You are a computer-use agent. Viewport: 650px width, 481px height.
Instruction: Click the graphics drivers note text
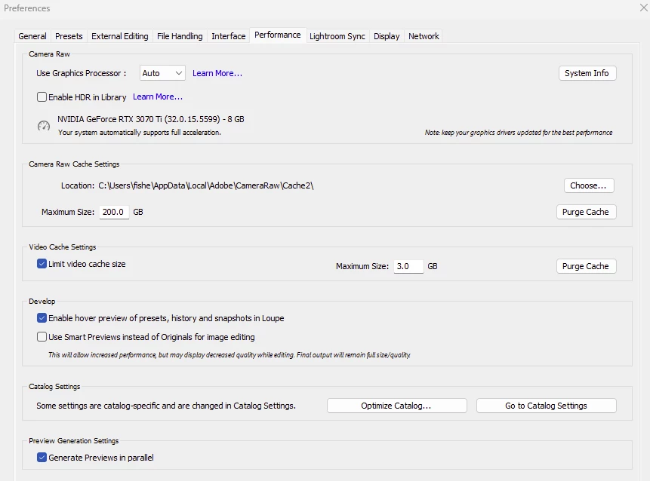(x=518, y=133)
